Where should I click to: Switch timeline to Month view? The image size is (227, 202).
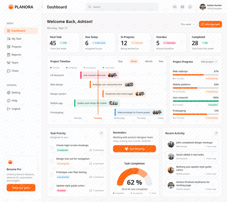tap(149, 61)
